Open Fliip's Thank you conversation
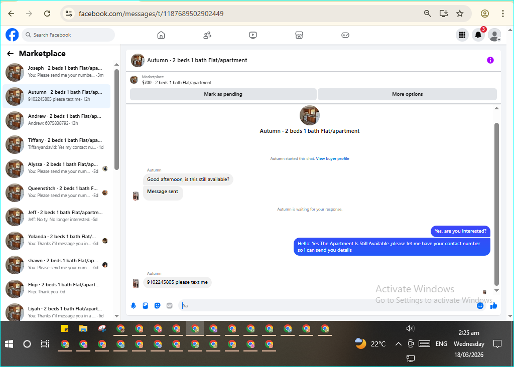The image size is (514, 367). [x=56, y=289]
